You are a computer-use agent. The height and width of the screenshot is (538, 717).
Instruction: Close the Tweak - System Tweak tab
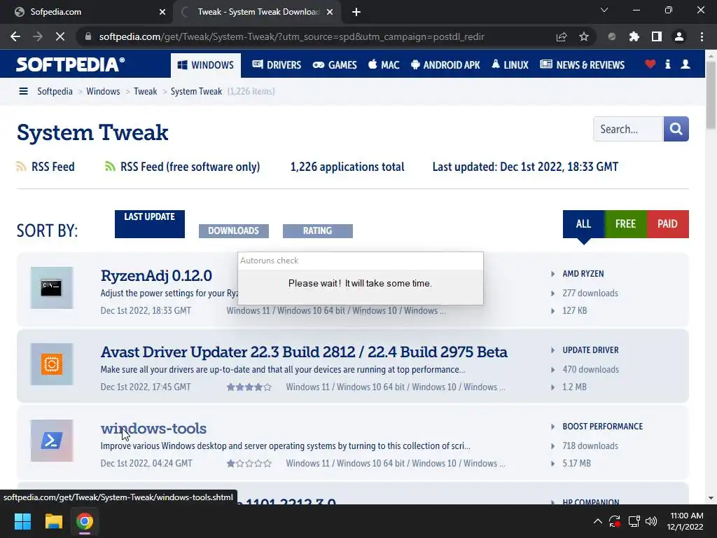pyautogui.click(x=330, y=12)
